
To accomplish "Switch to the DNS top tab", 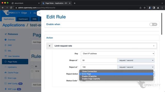I will pos(34,19).
